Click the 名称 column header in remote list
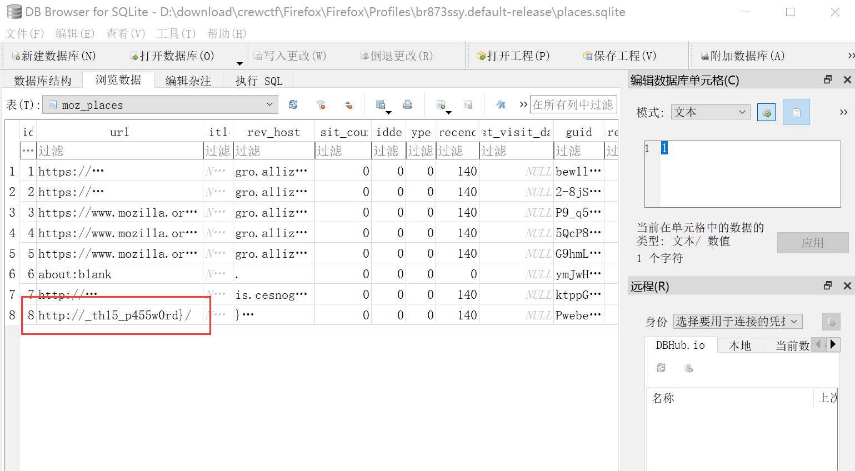Screen dimensions: 855x471 [x=730, y=398]
